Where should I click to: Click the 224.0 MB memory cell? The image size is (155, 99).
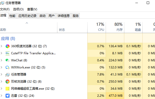coord(115,60)
